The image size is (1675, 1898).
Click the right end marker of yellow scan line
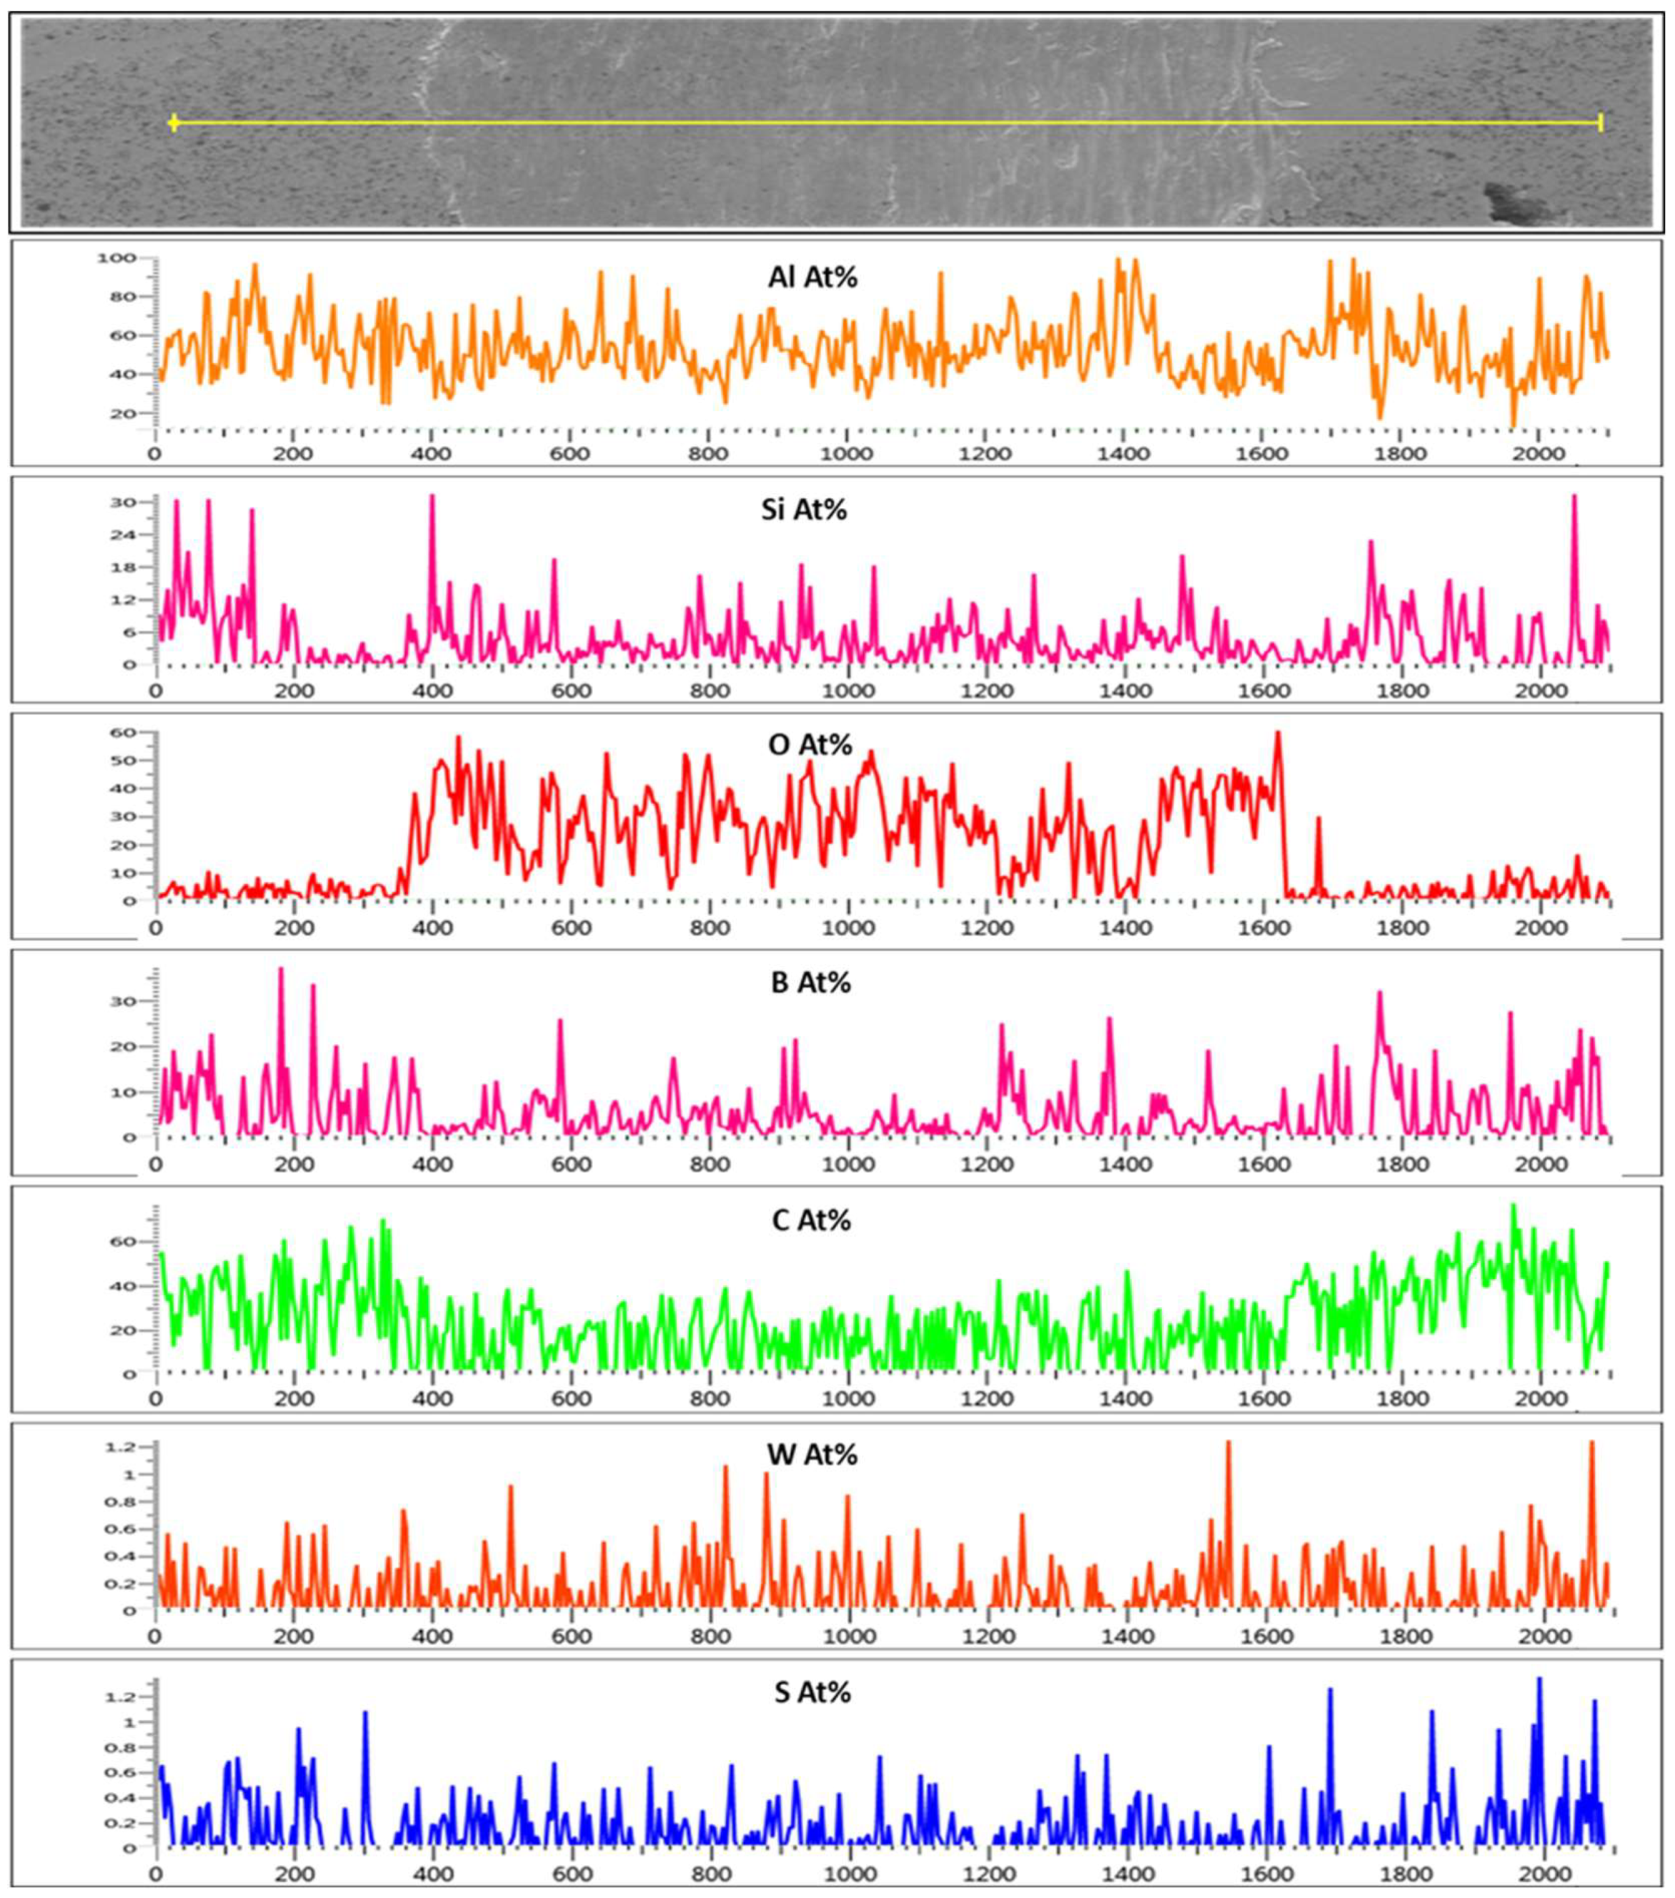tap(1600, 123)
